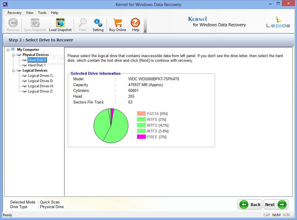
Task: Click the toolbar overflow arrow
Action: (145, 31)
